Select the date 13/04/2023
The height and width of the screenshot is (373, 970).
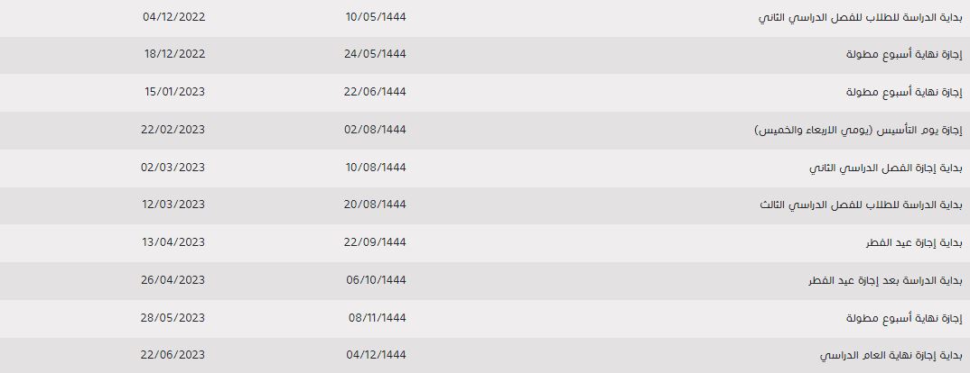(x=173, y=242)
